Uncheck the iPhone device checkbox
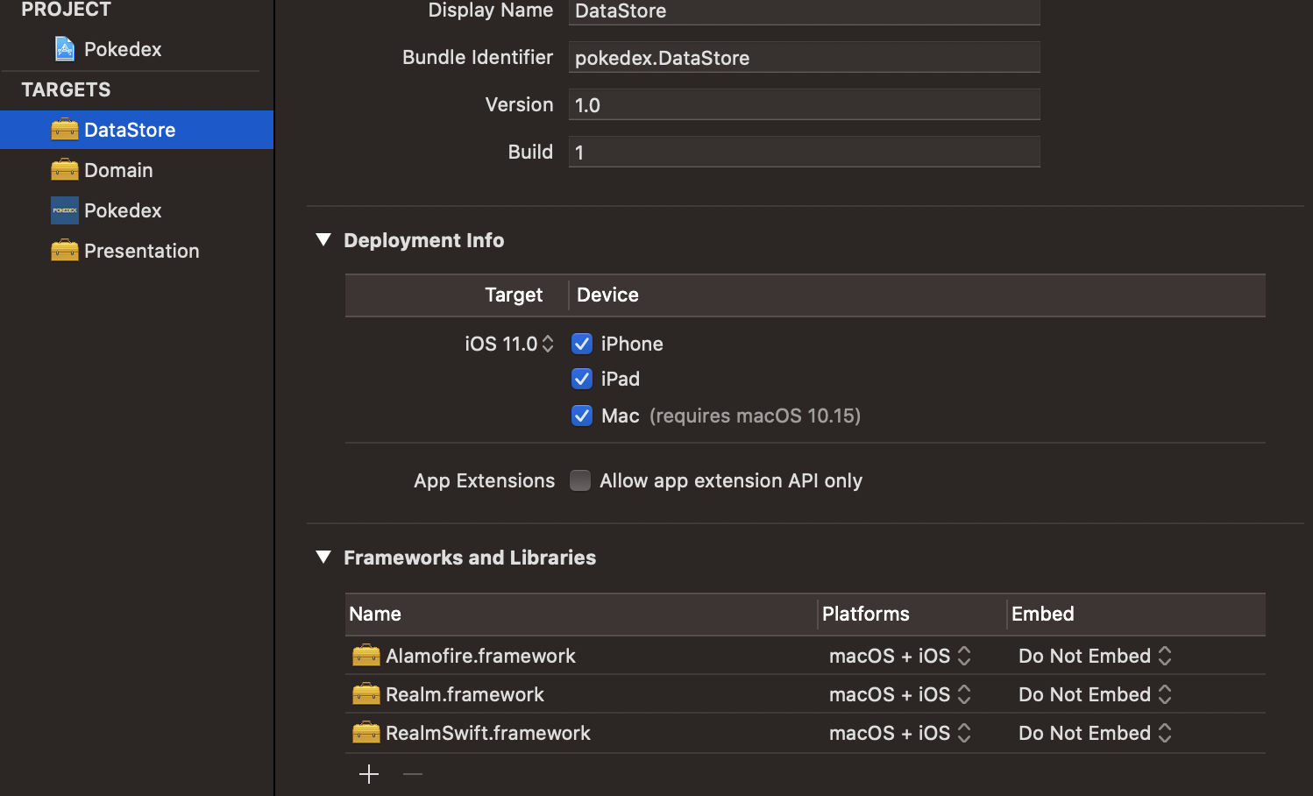1313x796 pixels. tap(581, 343)
